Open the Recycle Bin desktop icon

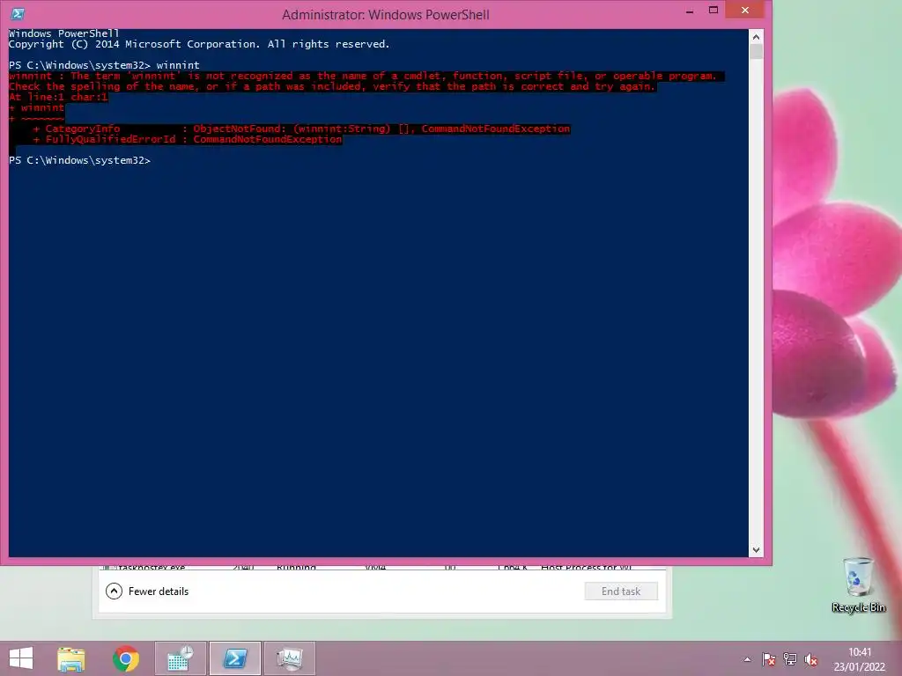point(858,585)
